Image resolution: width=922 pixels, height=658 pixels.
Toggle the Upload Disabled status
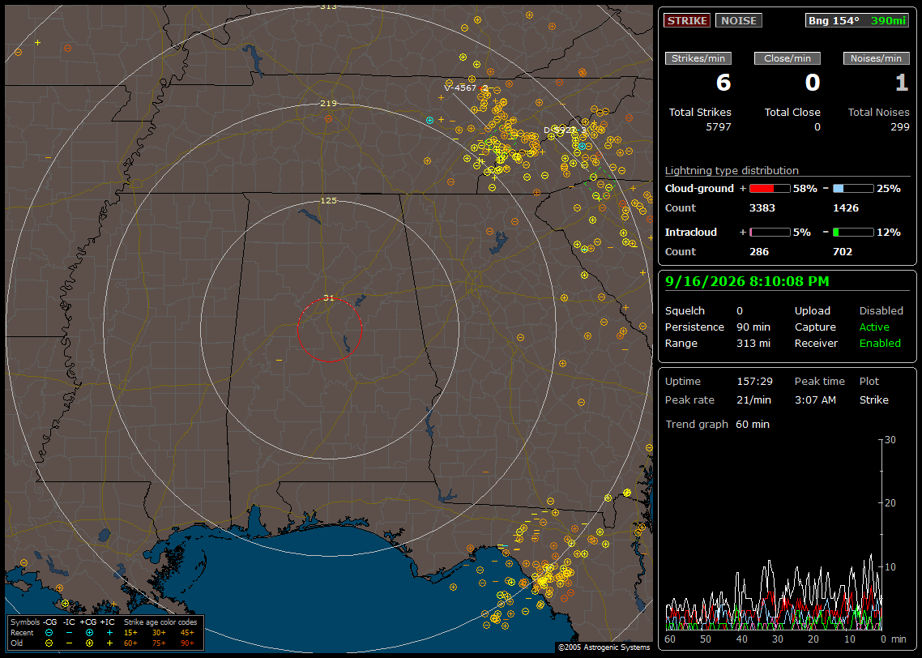[881, 310]
